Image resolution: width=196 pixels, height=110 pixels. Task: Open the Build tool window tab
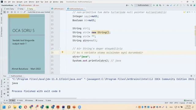click(48, 101)
